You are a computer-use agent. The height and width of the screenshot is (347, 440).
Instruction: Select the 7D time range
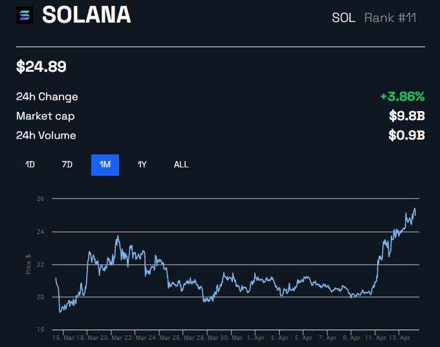click(67, 165)
